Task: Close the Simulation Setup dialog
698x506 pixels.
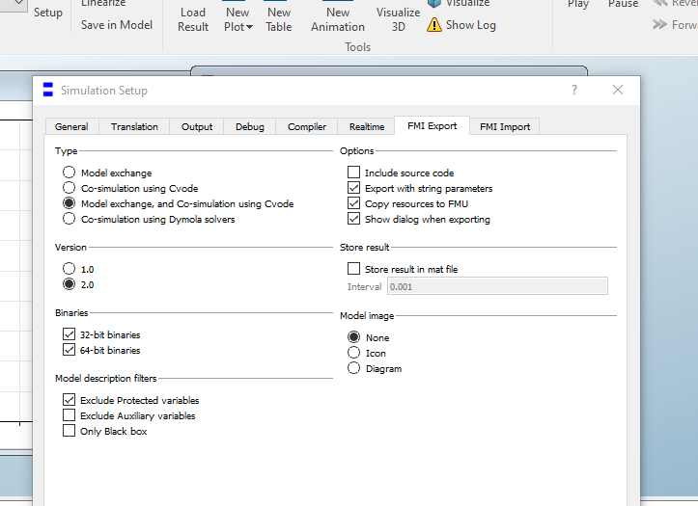Action: 618,90
